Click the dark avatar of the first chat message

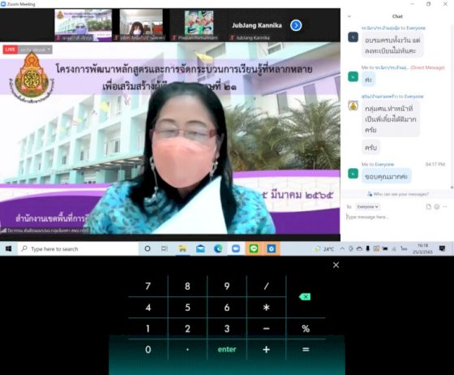(x=353, y=37)
